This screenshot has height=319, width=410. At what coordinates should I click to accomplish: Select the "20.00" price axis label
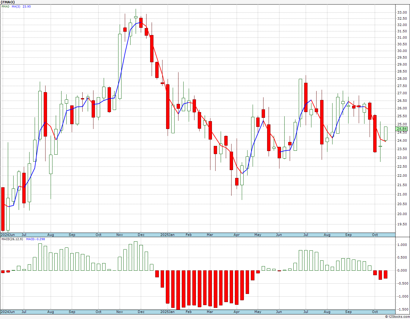402,214
